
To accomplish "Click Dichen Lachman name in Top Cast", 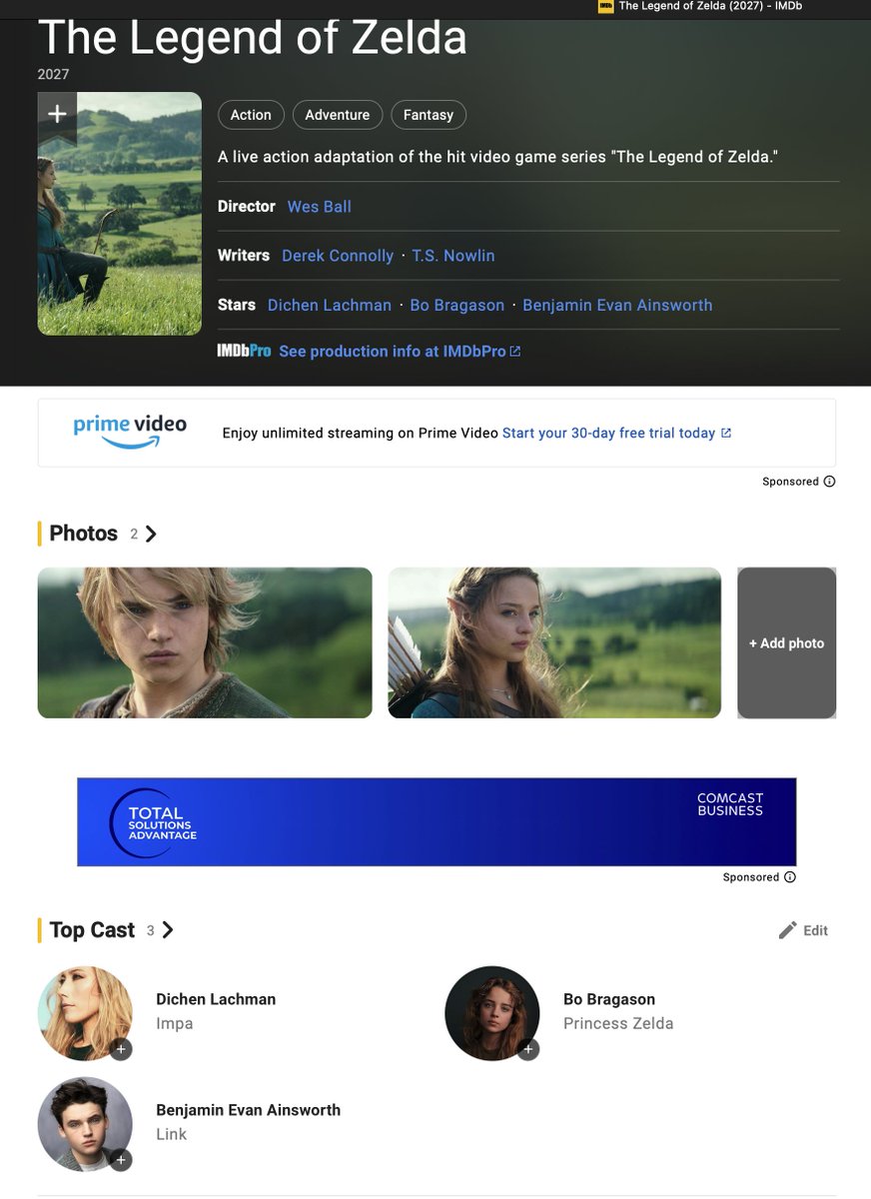I will (x=216, y=999).
